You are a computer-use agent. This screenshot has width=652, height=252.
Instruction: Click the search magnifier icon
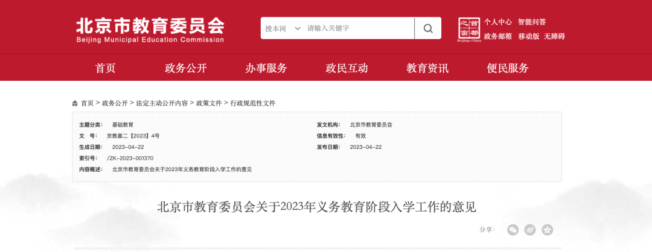[428, 28]
